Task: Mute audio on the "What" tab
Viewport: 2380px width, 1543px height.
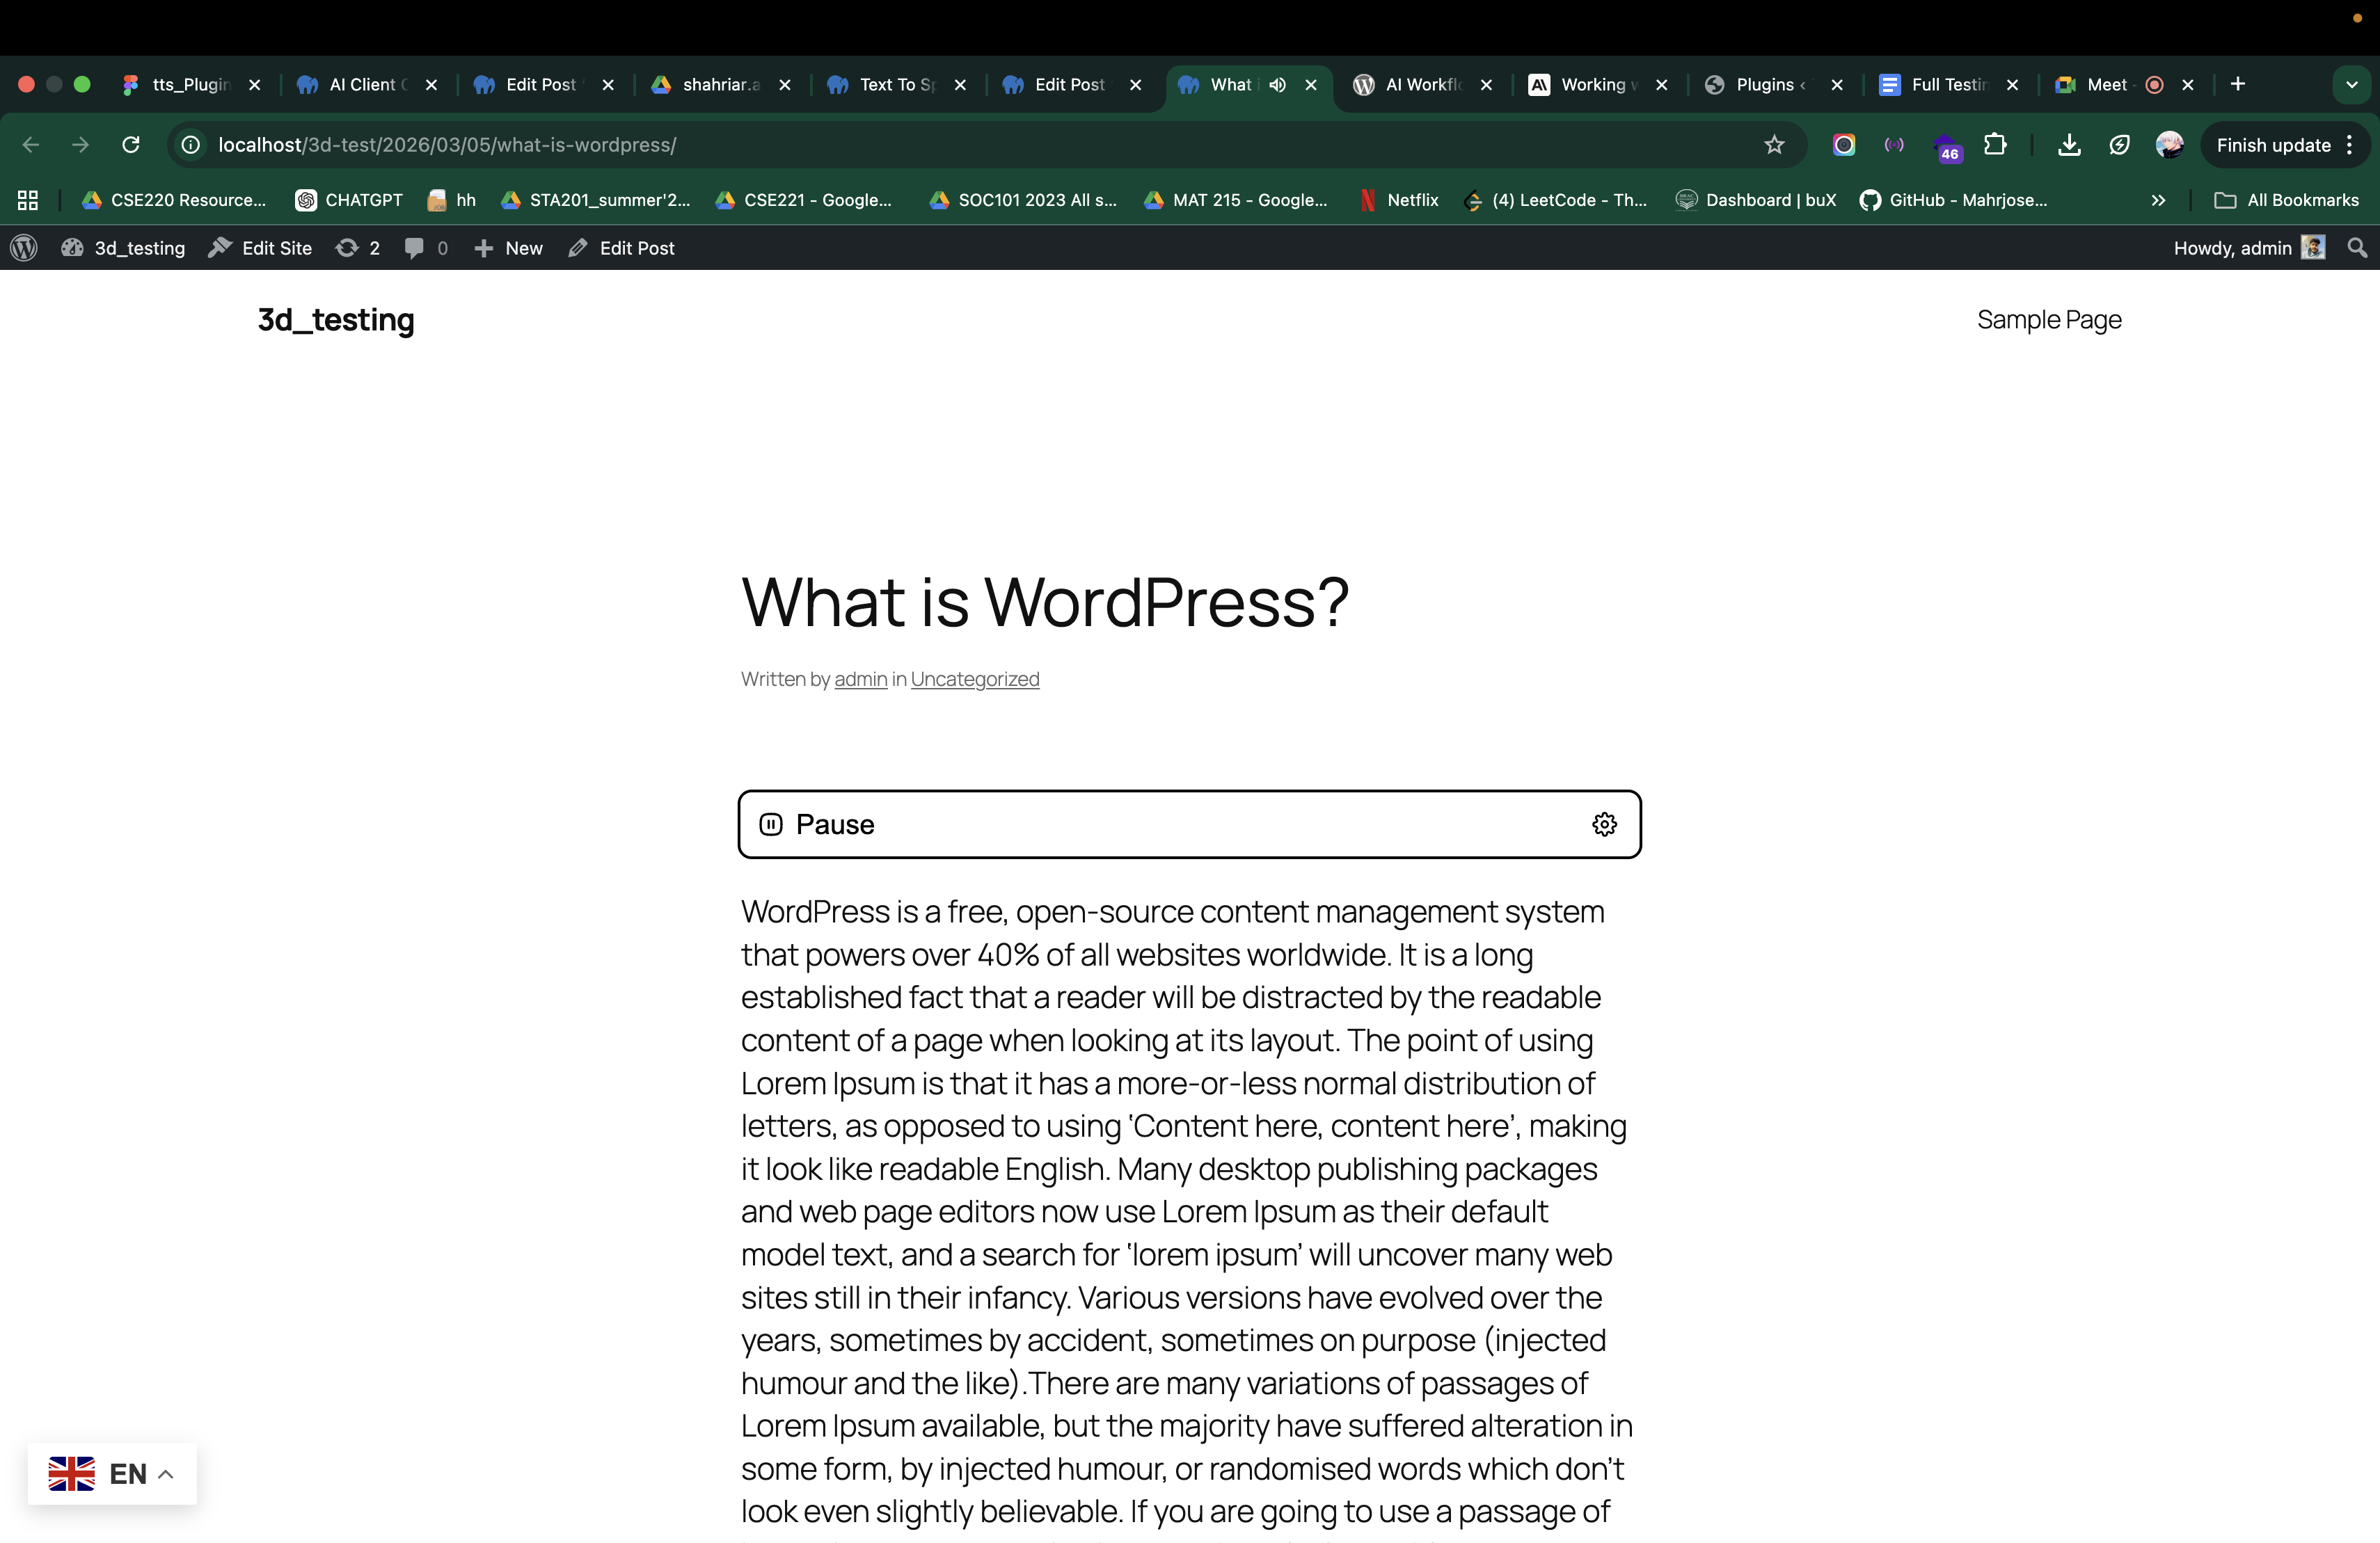Action: click(1276, 85)
